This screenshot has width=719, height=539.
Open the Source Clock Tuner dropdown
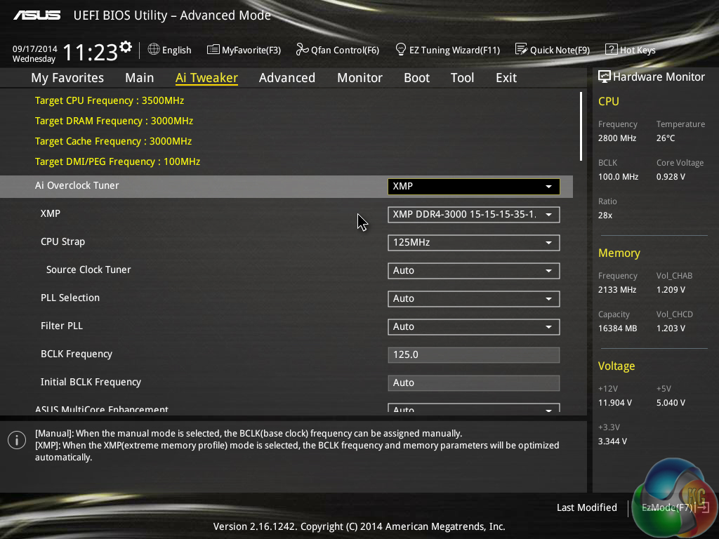[473, 271]
